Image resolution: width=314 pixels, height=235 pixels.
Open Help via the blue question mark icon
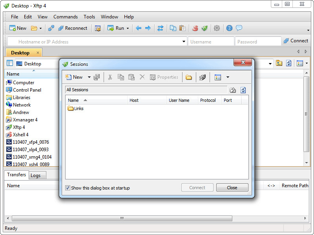229,28
